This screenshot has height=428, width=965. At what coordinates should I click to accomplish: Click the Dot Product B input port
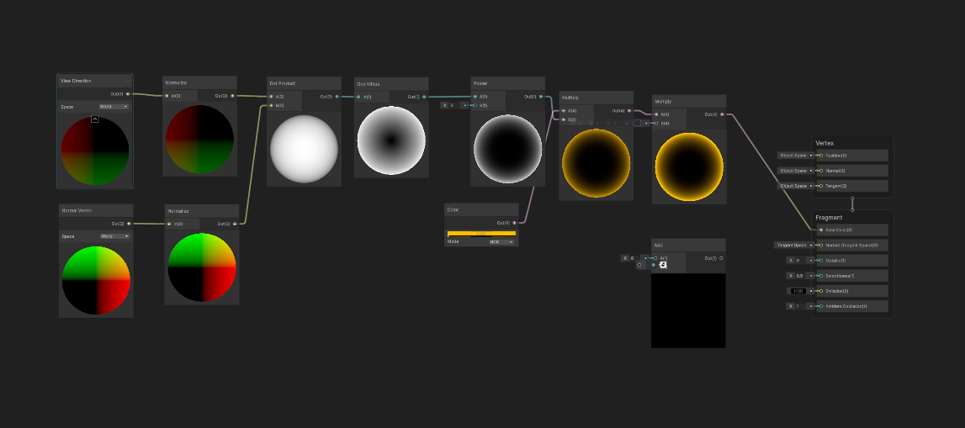271,106
